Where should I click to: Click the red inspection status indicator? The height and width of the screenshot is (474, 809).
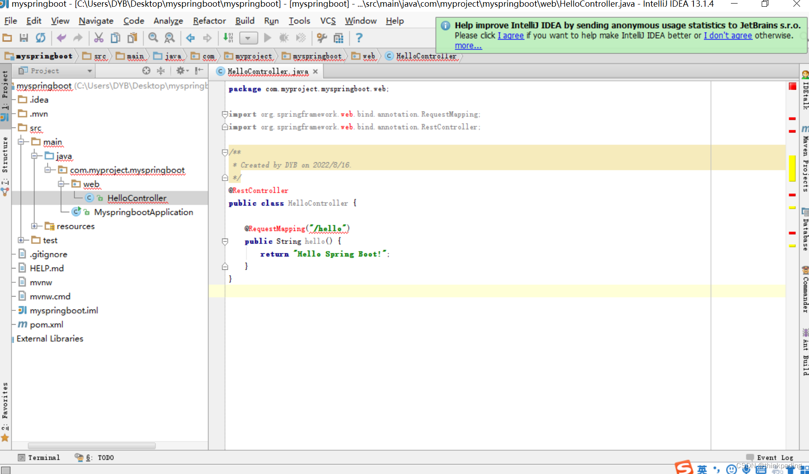[792, 86]
